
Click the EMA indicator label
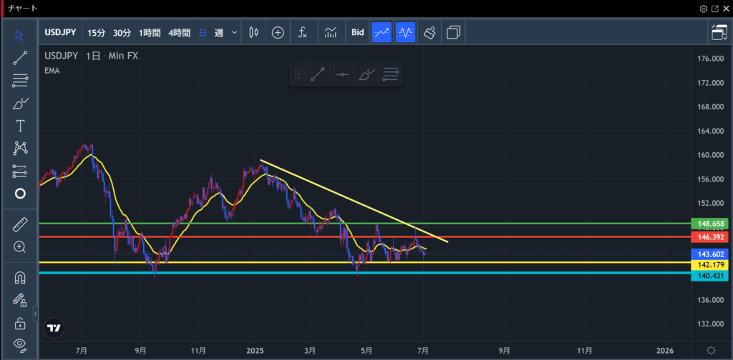point(52,71)
